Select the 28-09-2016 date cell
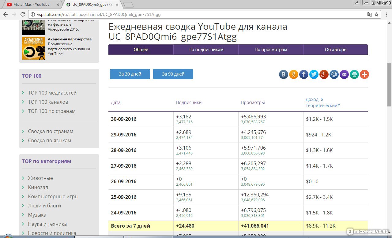The height and width of the screenshot is (238, 392). (x=124, y=150)
